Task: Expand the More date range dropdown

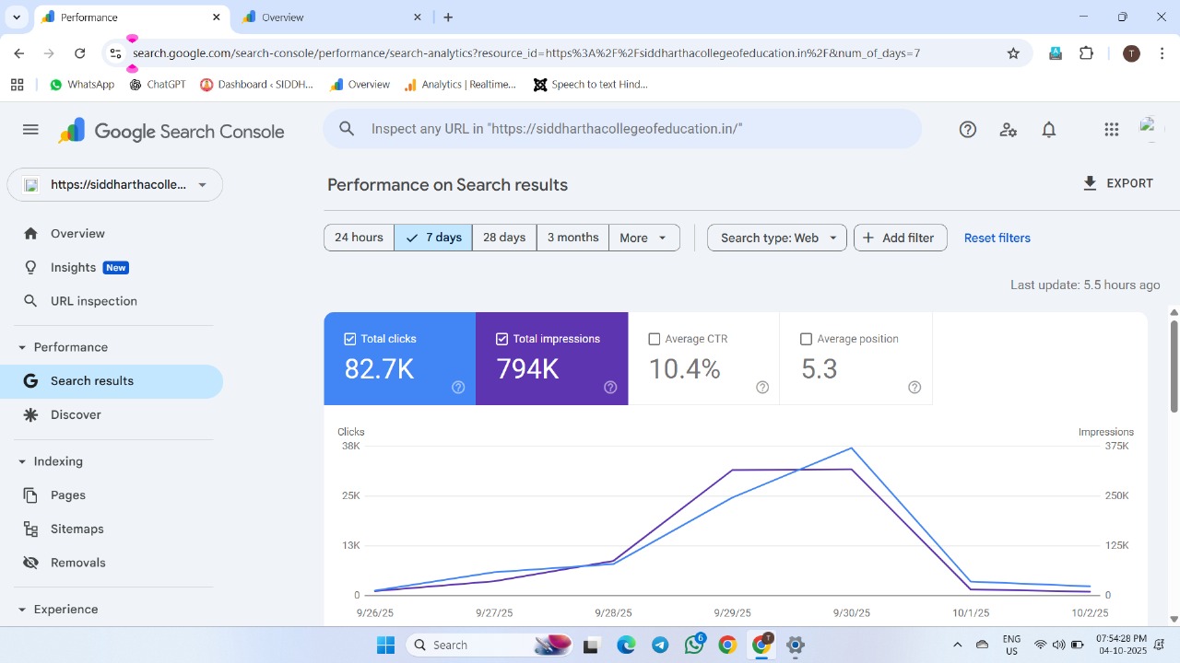Action: 643,238
